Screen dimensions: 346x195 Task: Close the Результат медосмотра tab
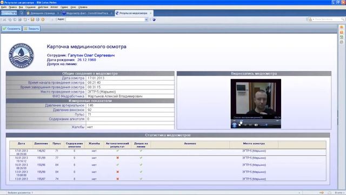coord(151,13)
